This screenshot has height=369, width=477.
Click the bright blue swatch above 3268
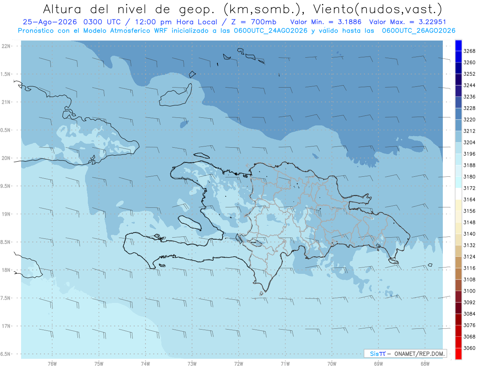[x=458, y=46]
